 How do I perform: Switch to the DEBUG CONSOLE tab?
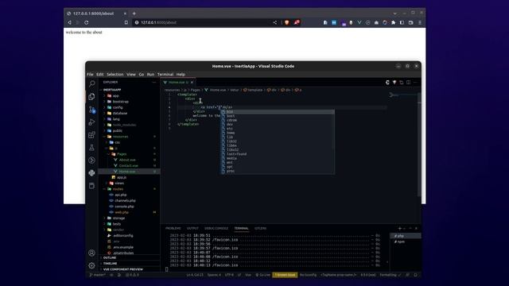pos(216,228)
